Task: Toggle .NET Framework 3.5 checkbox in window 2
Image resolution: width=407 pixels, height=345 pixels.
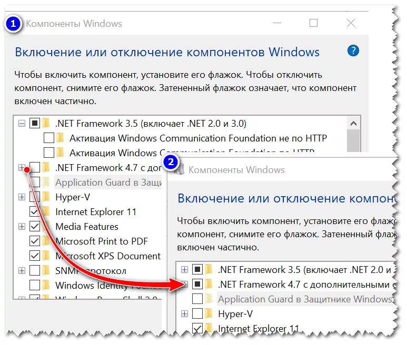Action: point(197,270)
